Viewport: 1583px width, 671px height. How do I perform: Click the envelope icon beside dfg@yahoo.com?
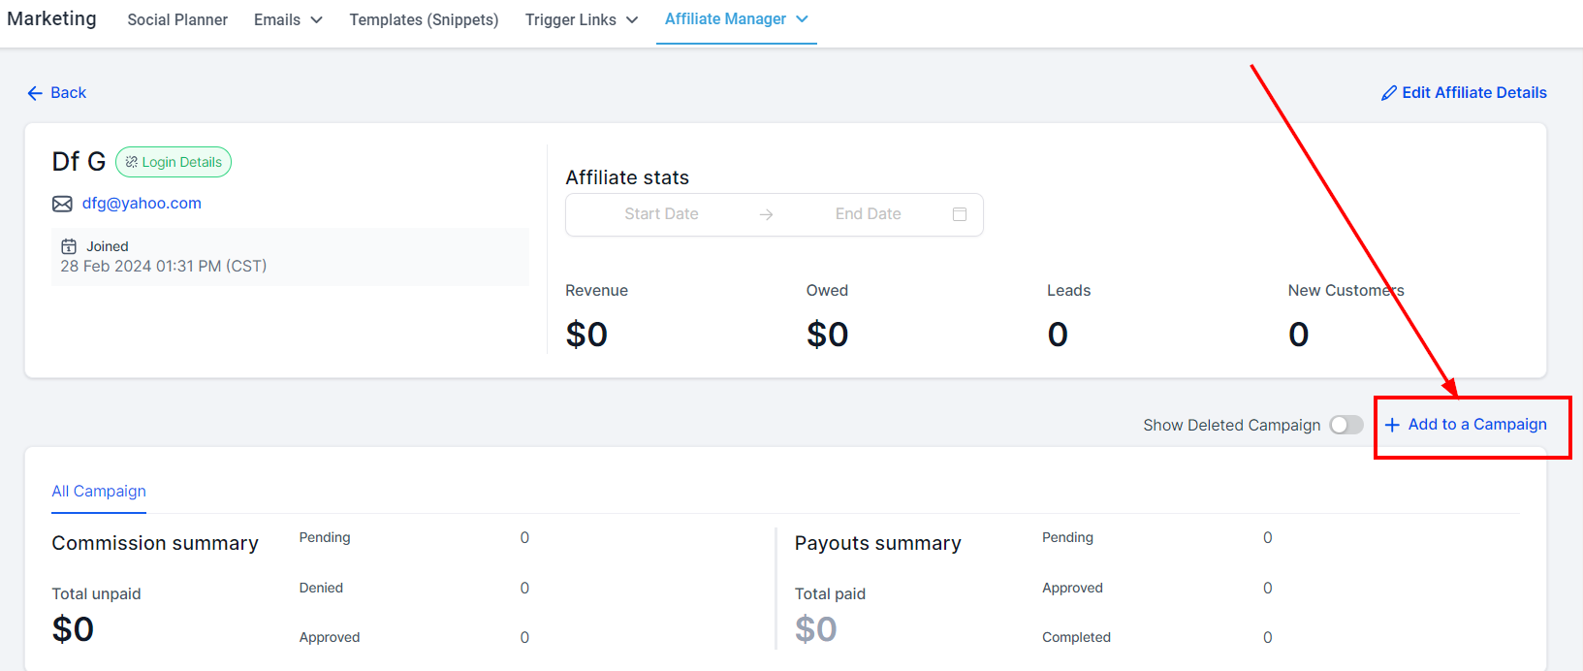click(62, 204)
